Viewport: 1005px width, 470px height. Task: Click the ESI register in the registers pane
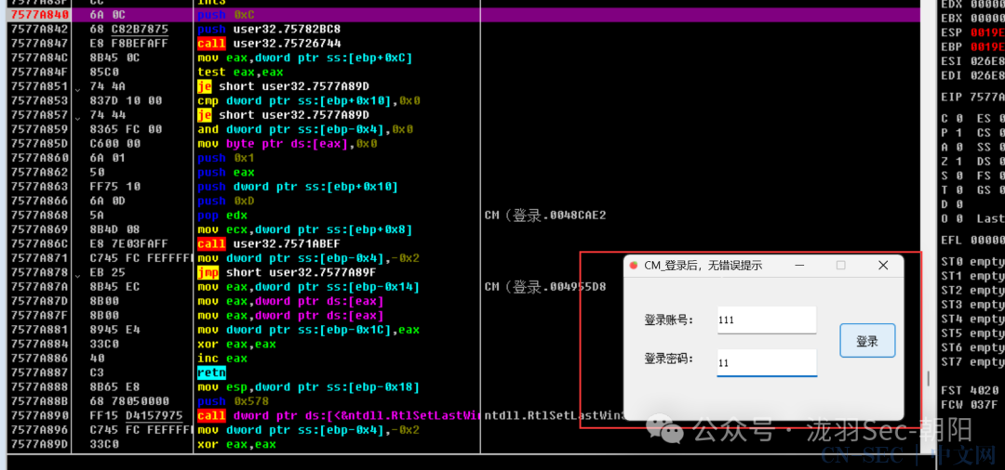973,61
